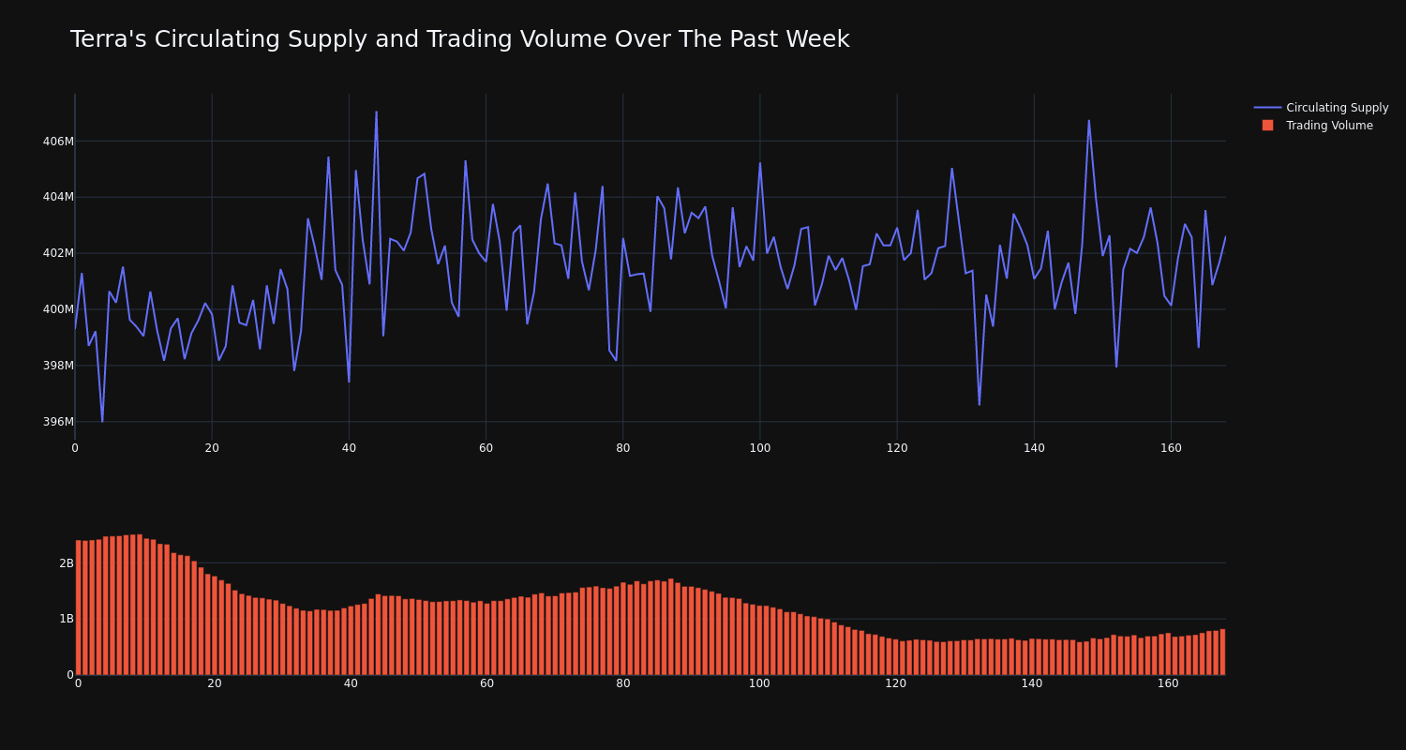Viewport: 1406px width, 750px height.
Task: Click the last trading volume bar
Action: click(x=1222, y=652)
